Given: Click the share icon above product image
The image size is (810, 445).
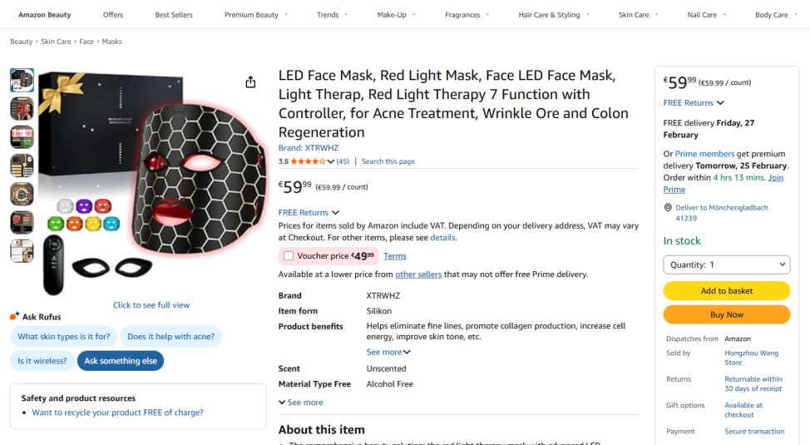Looking at the screenshot, I should 250,82.
